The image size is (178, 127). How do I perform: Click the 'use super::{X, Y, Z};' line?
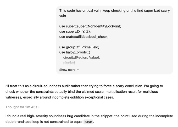coord(75,31)
